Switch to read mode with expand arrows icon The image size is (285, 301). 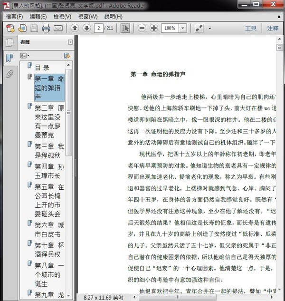(x=199, y=28)
